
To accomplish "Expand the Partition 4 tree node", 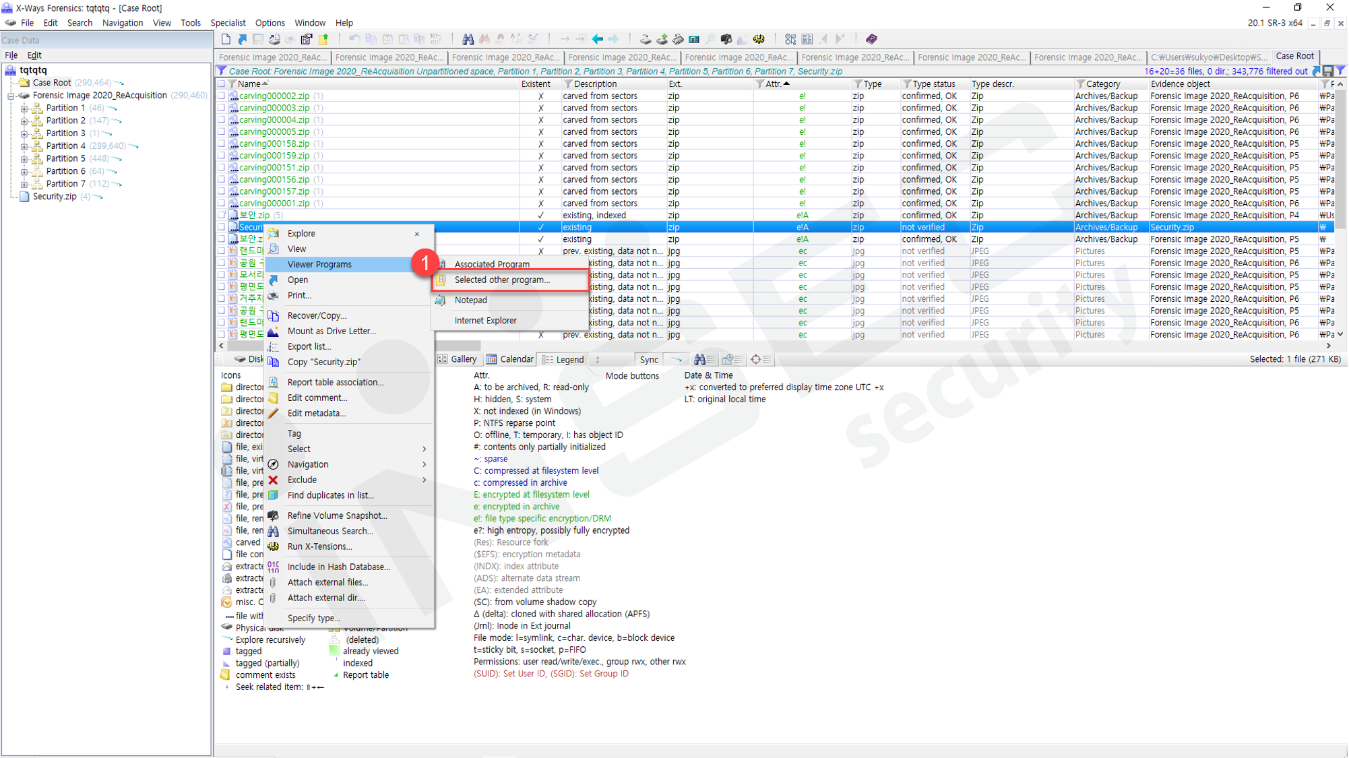I will click(x=24, y=146).
